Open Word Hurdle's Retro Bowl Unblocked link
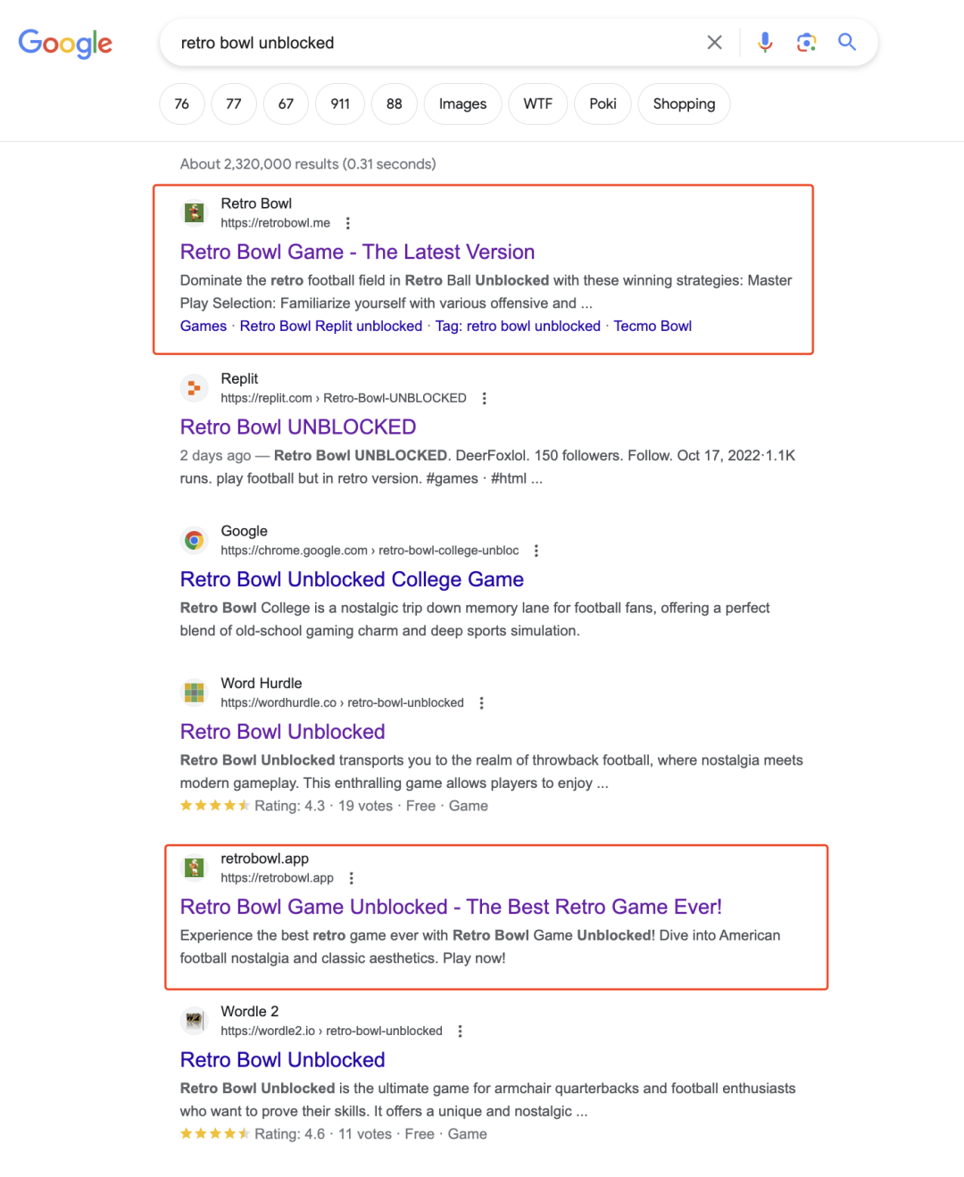 pos(282,732)
